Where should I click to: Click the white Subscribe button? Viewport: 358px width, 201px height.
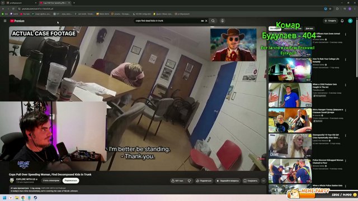[x=71, y=180]
